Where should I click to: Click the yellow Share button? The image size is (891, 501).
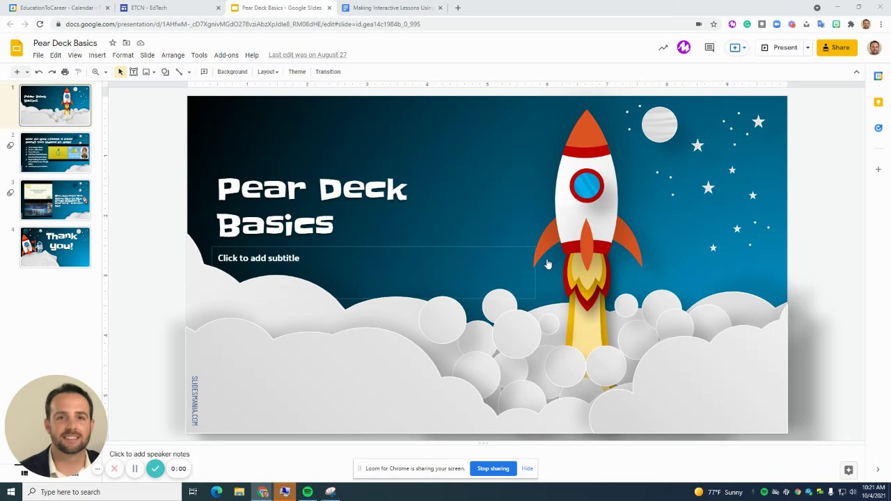[837, 48]
